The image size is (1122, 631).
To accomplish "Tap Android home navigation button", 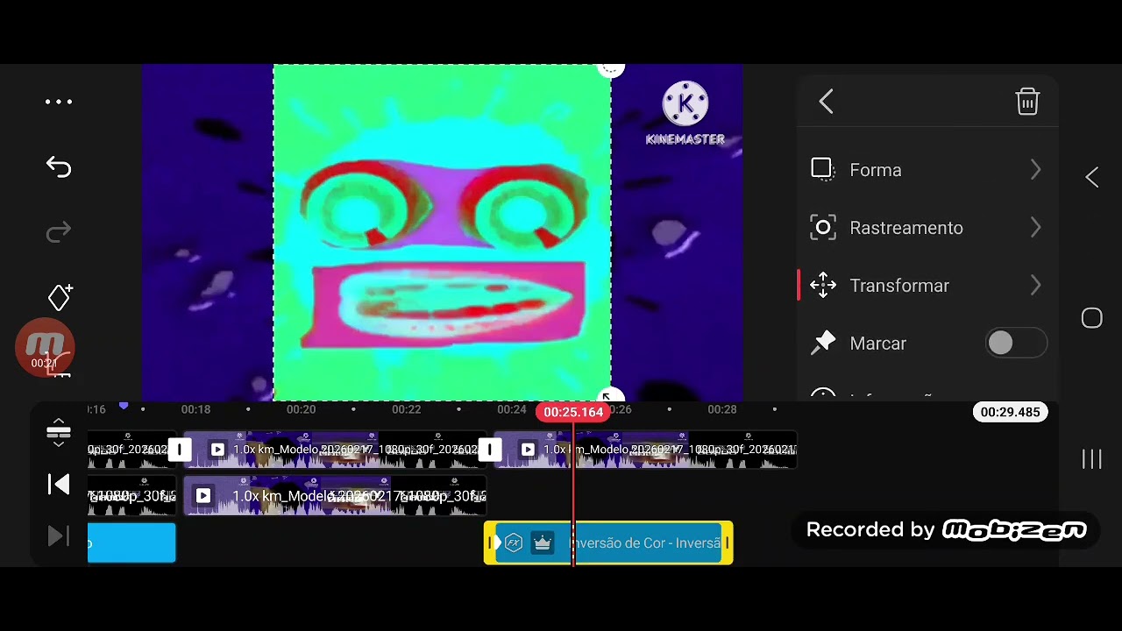I will click(x=1092, y=318).
